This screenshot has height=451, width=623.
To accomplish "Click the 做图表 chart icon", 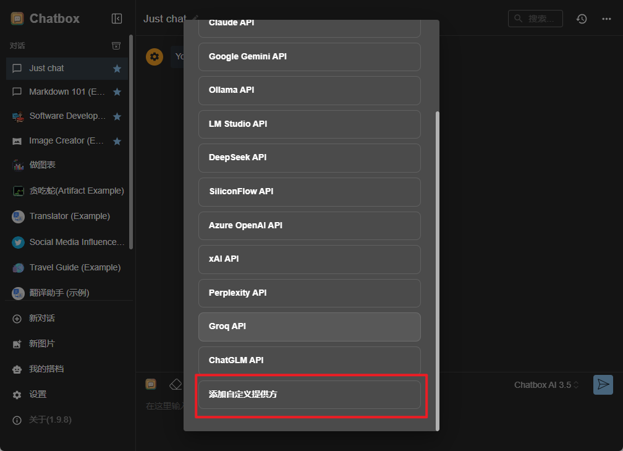I will click(18, 165).
